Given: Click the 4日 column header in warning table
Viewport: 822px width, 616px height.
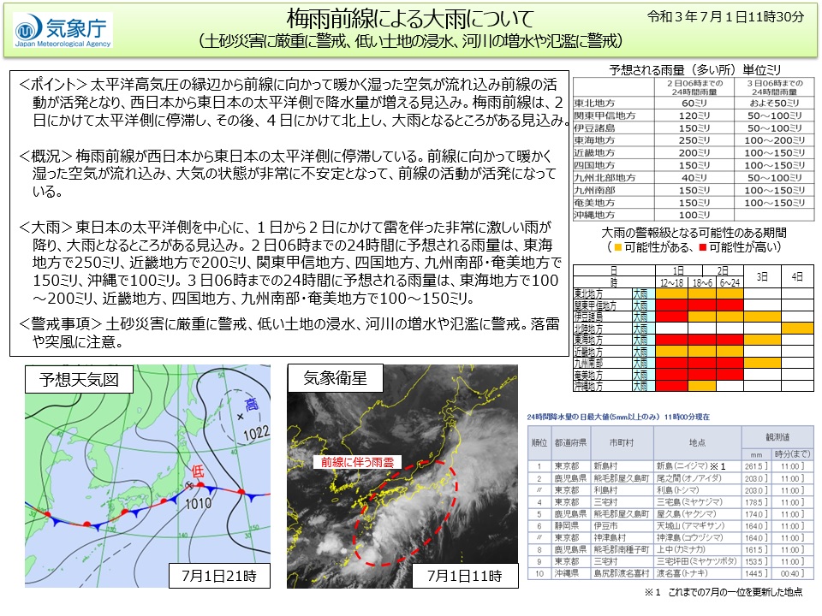Looking at the screenshot, I should point(797,276).
